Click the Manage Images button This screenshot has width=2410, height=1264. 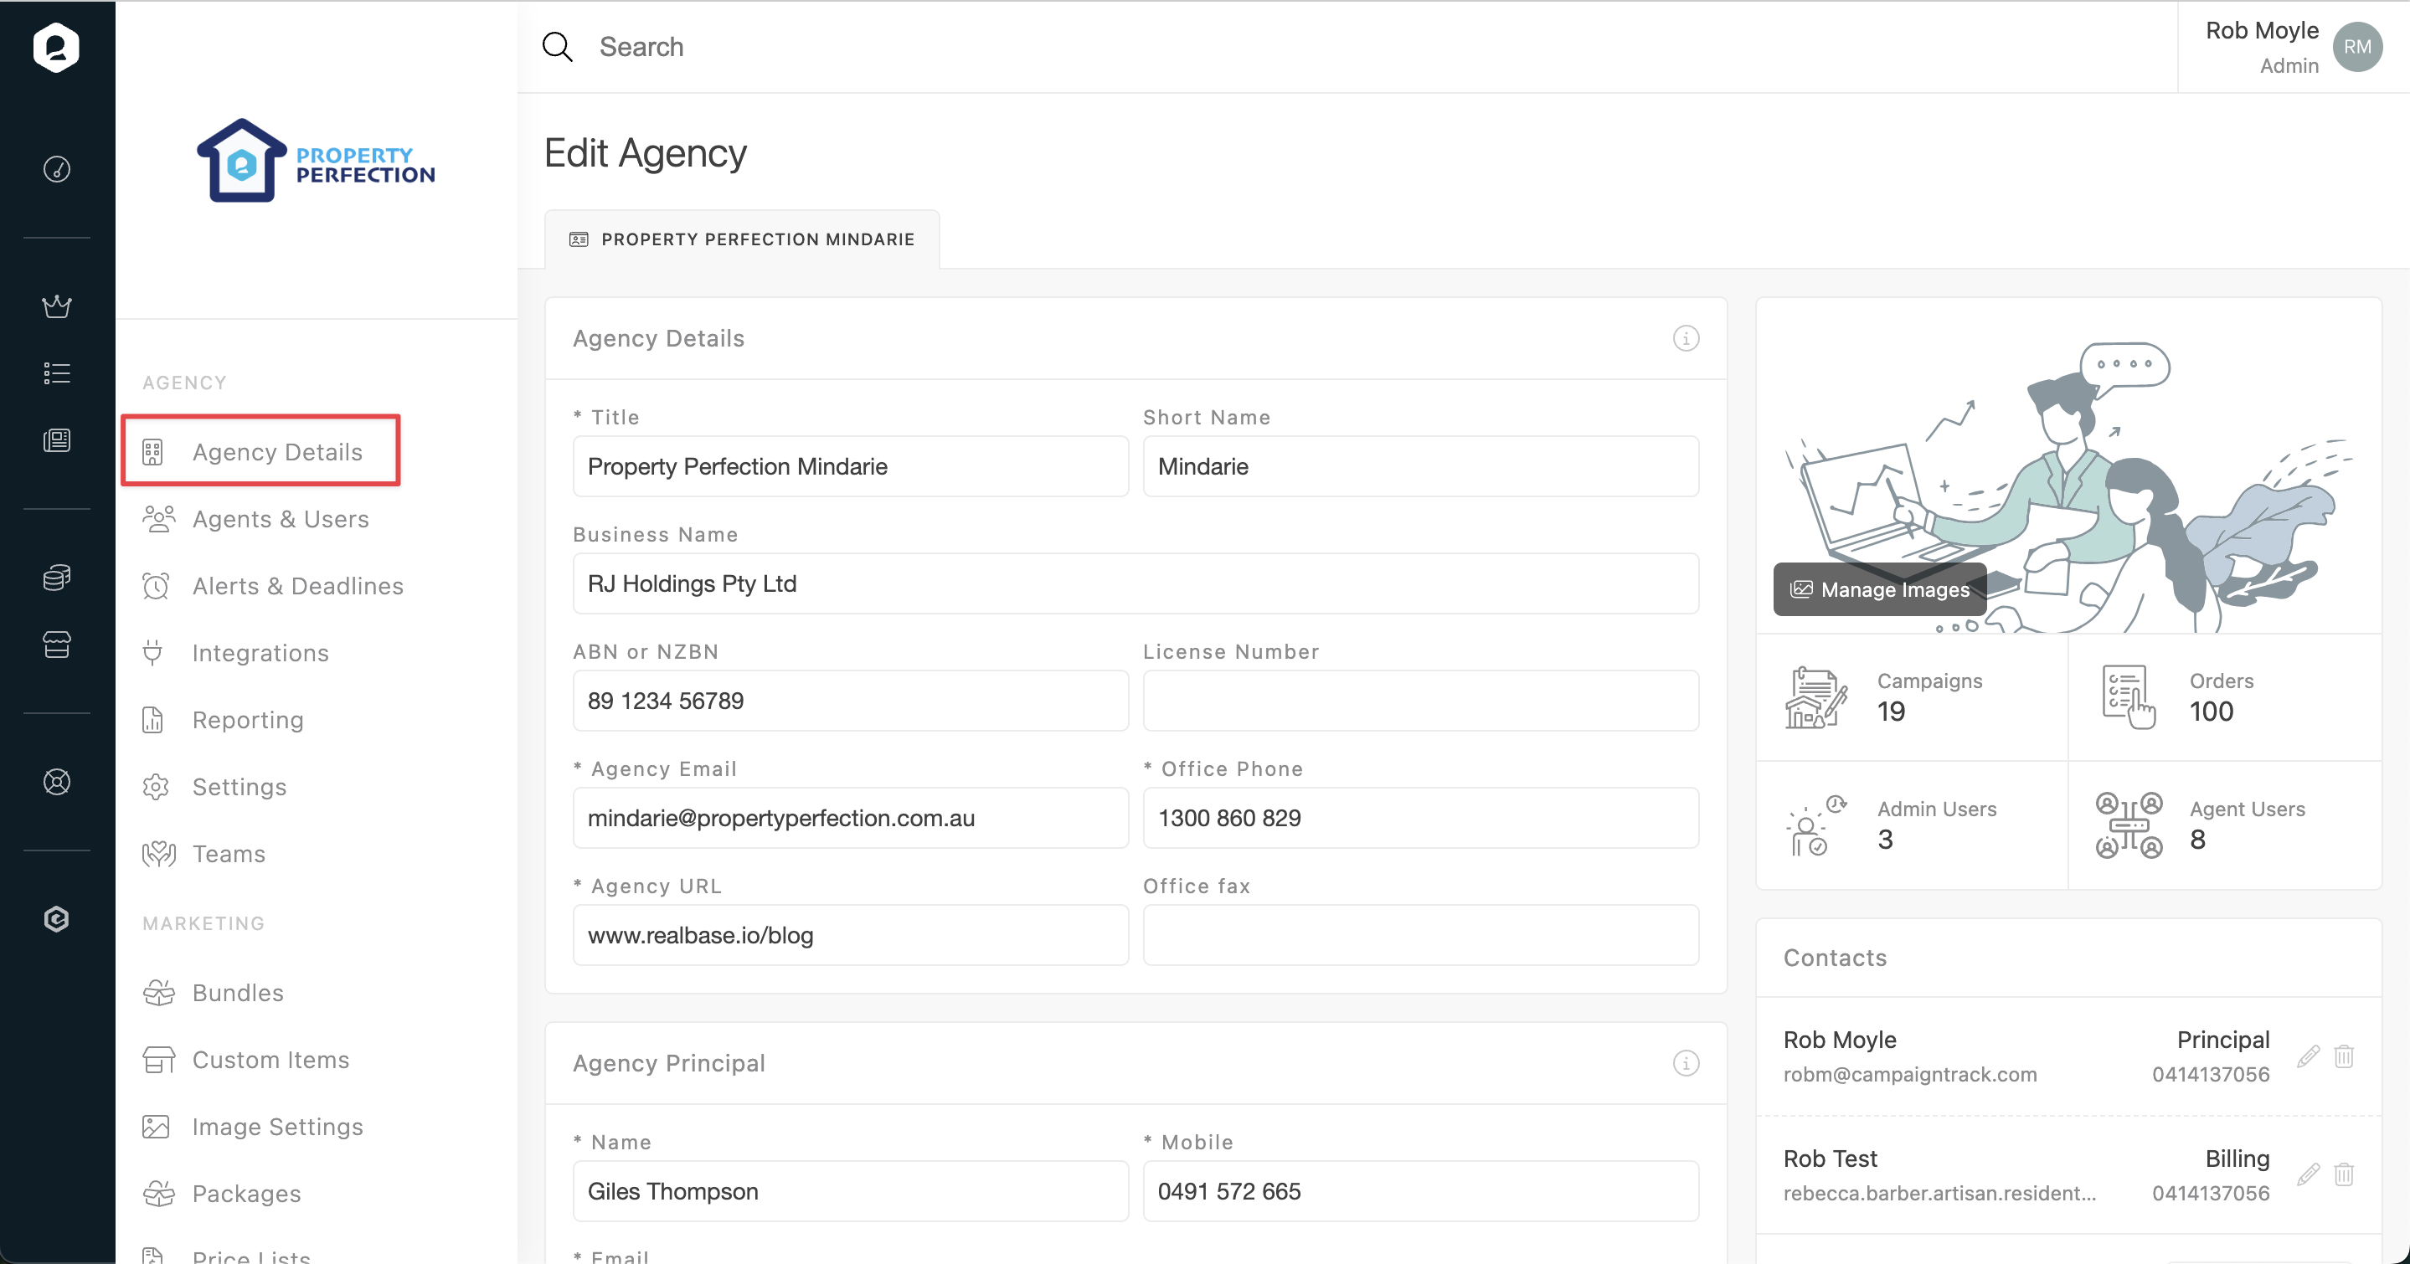coord(1880,589)
